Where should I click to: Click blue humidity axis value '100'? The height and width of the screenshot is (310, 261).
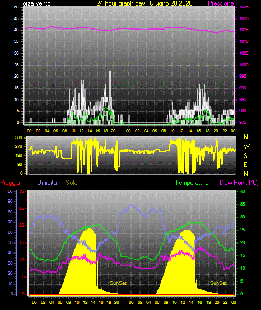(x=10, y=191)
